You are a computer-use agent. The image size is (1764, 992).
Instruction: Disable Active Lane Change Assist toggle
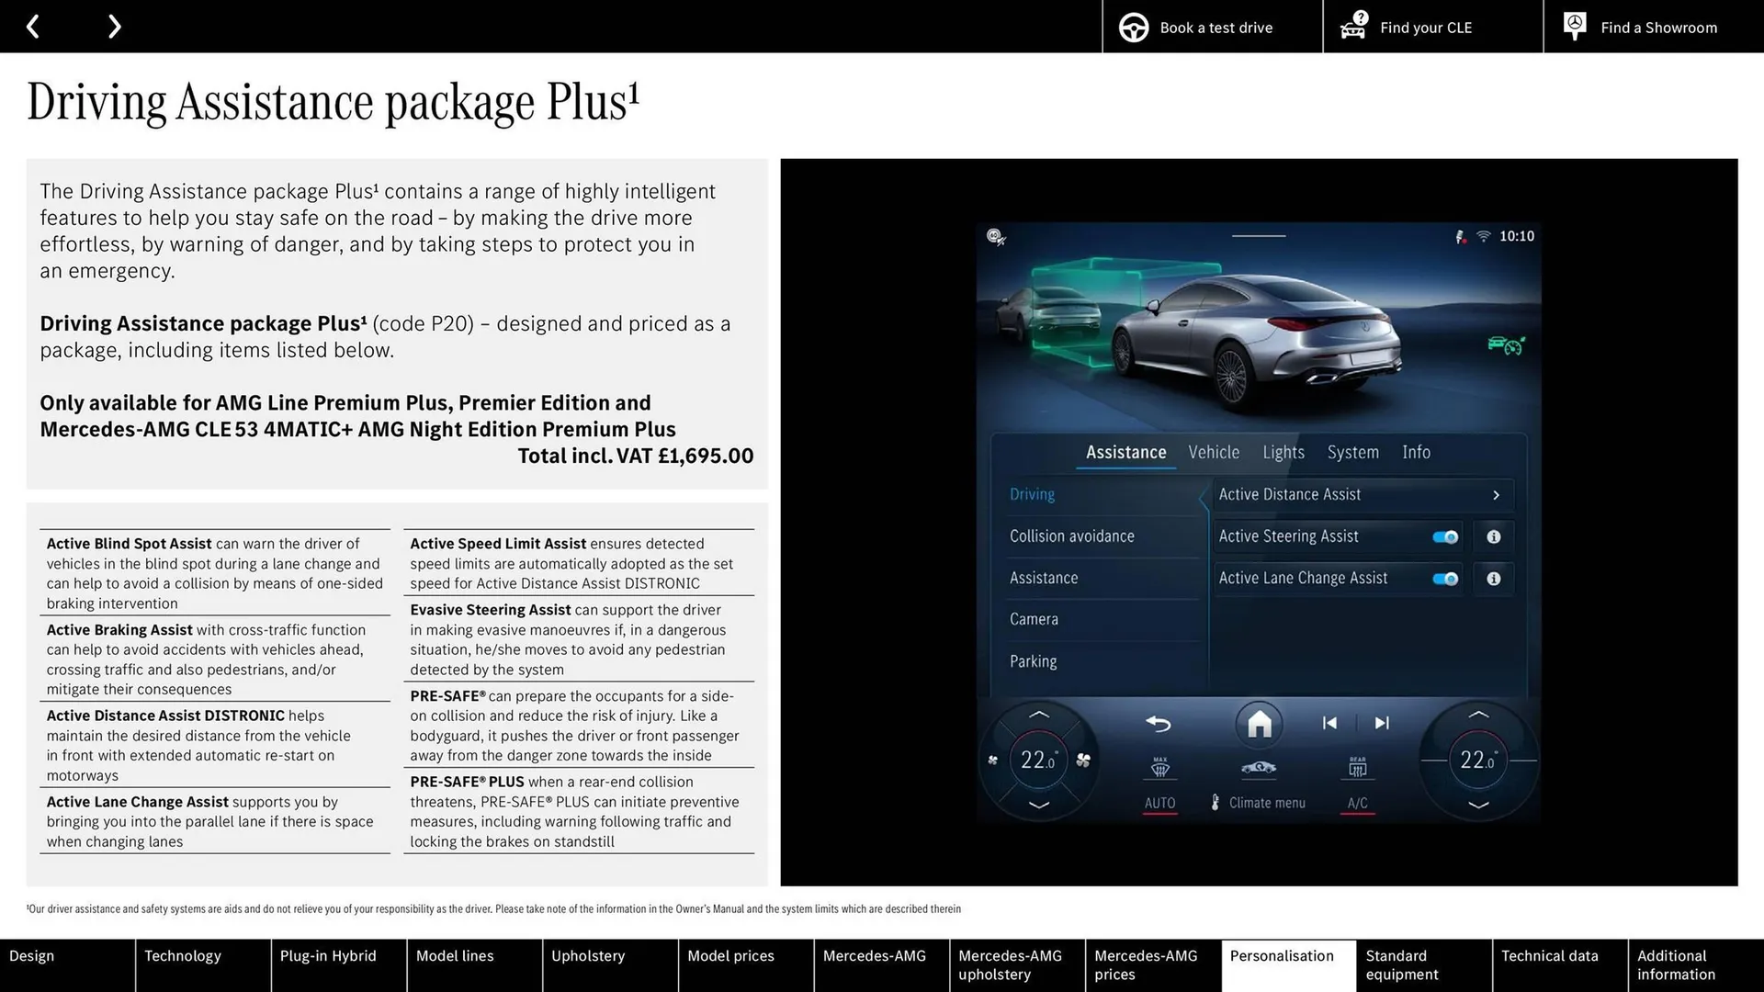(x=1443, y=579)
